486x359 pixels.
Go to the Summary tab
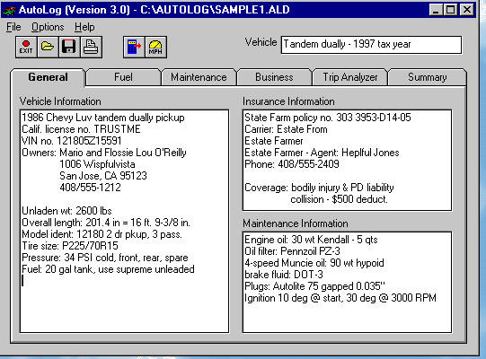[427, 77]
